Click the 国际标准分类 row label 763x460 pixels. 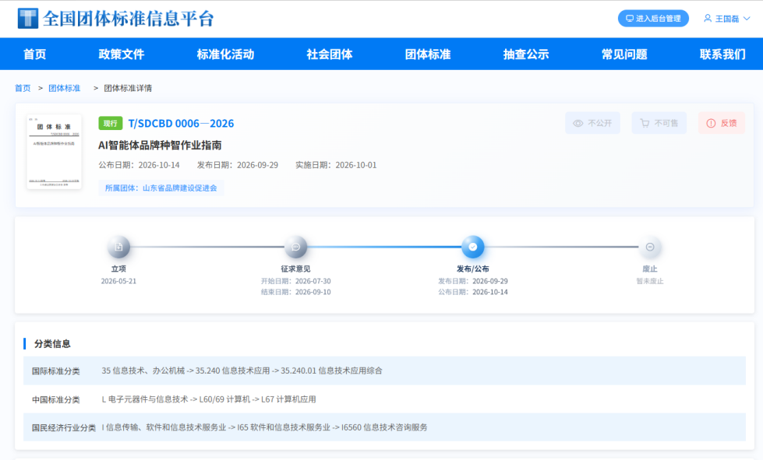coord(56,371)
